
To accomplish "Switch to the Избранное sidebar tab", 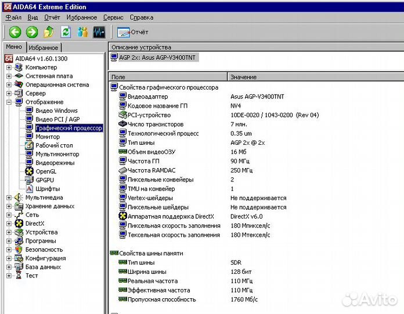I will click(x=44, y=48).
